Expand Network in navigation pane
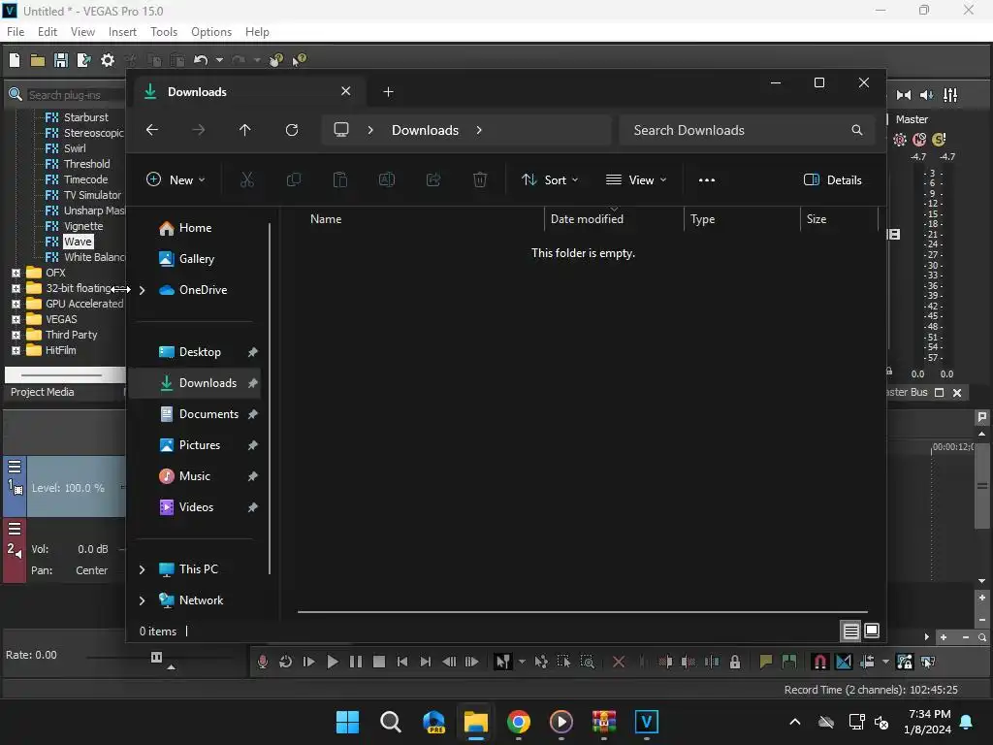This screenshot has height=745, width=993. (x=142, y=600)
